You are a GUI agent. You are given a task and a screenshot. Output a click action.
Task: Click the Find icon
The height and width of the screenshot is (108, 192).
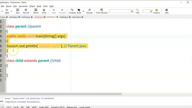click(137, 11)
